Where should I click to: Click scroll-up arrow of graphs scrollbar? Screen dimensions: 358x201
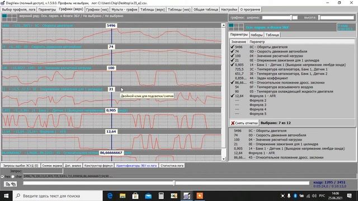coord(224,25)
